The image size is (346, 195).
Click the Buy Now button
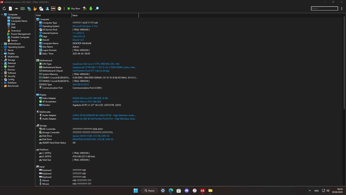pyautogui.click(x=73, y=9)
